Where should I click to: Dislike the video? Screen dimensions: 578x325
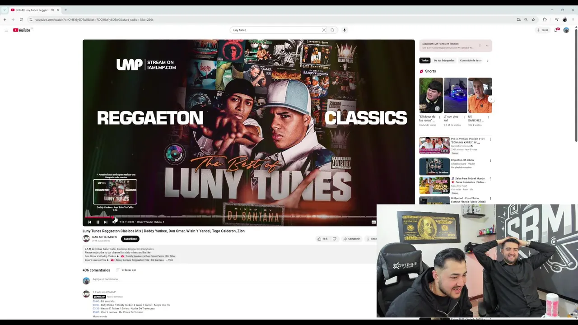(x=335, y=239)
